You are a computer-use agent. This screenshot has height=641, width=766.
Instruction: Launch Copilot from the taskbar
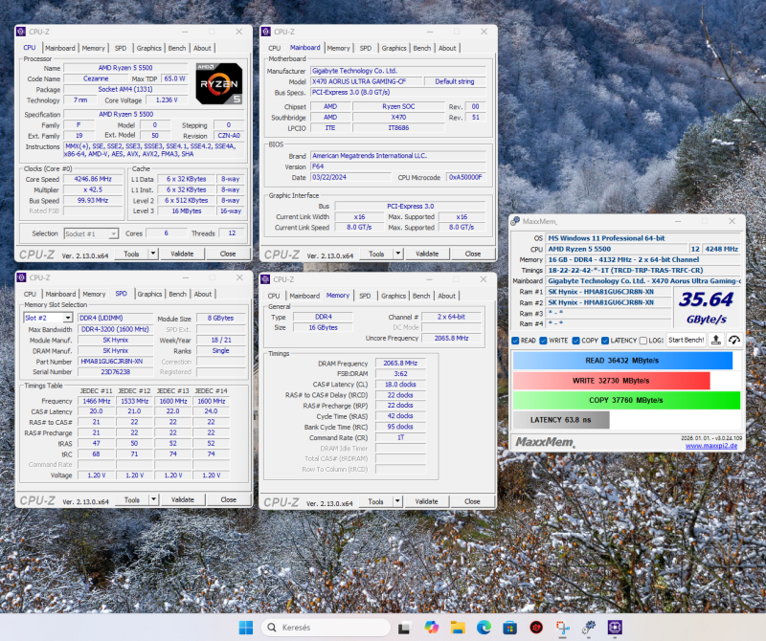(432, 628)
